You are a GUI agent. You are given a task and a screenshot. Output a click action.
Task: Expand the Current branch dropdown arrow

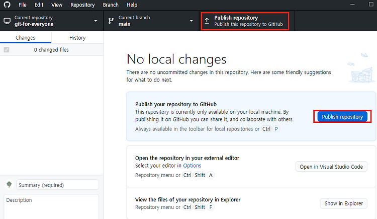click(192, 21)
